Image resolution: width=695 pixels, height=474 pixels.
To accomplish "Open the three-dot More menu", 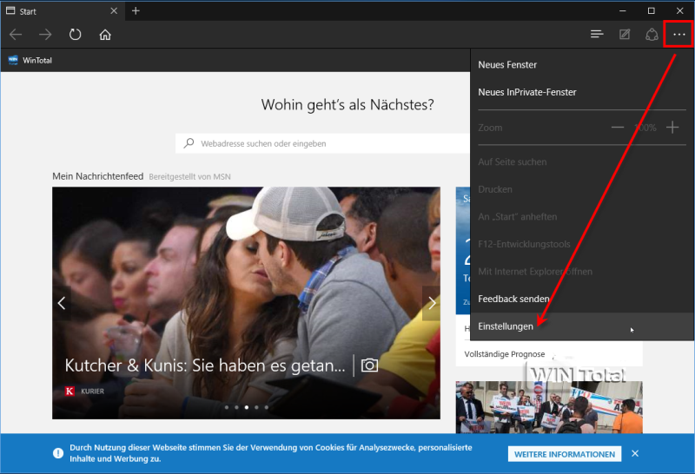I will (678, 35).
